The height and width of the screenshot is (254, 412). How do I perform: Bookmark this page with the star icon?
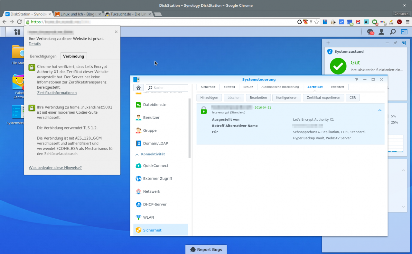[317, 22]
